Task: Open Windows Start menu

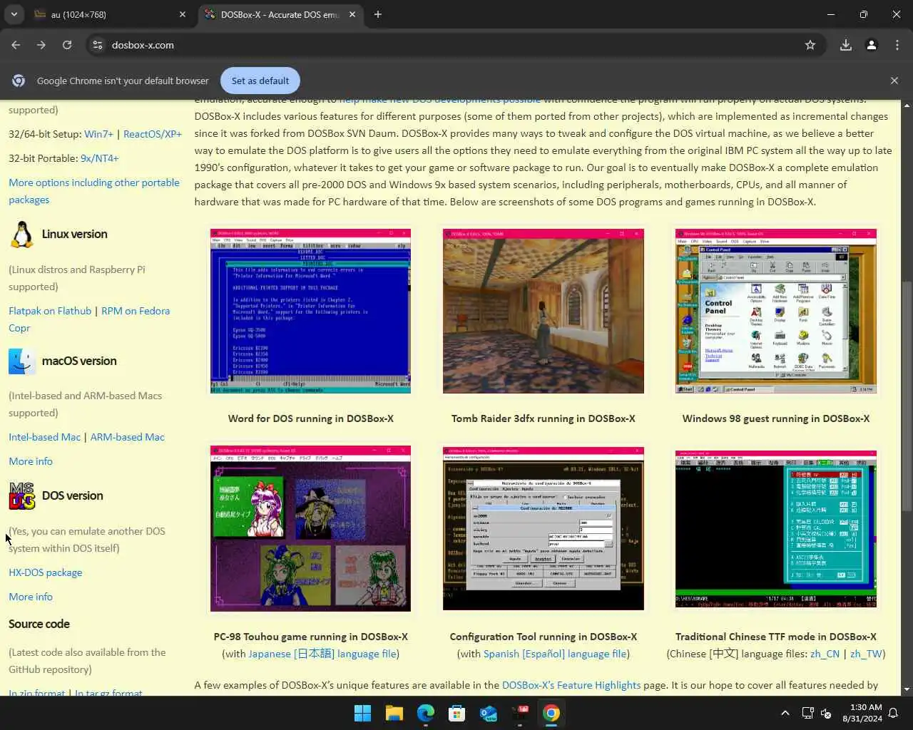Action: pyautogui.click(x=362, y=713)
